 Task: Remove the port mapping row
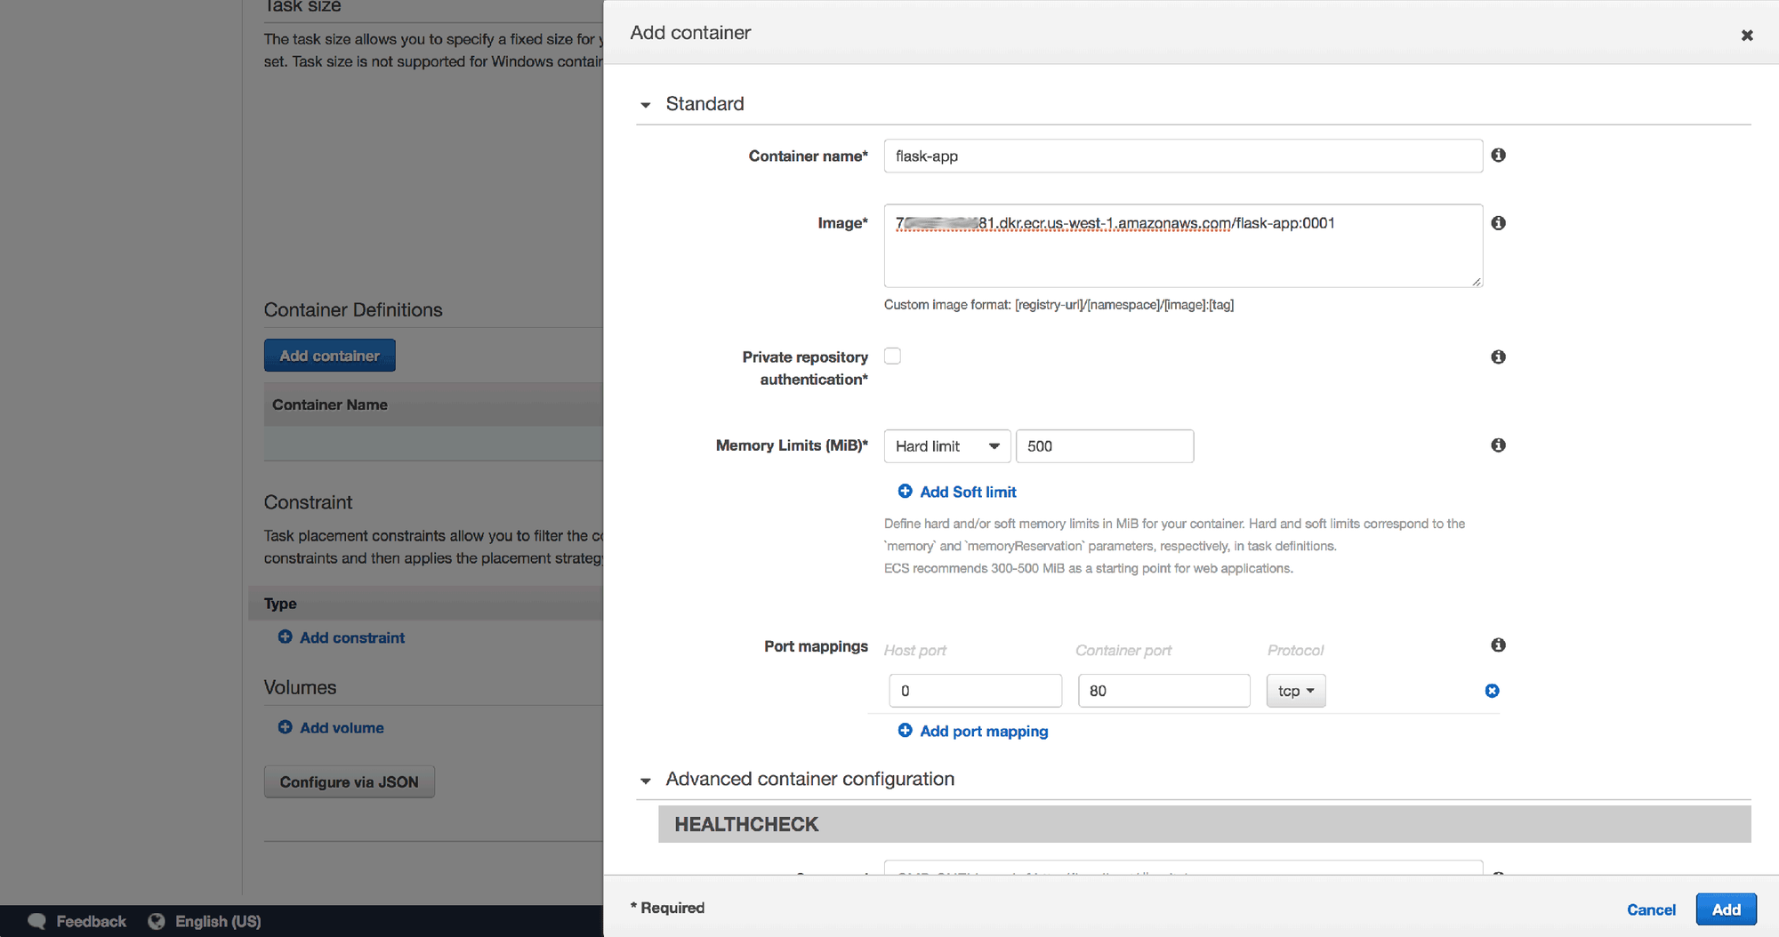pos(1493,691)
